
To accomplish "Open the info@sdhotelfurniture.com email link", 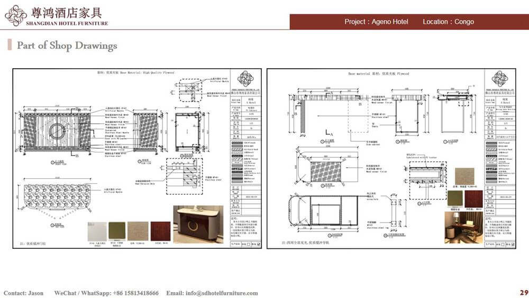I will [212, 293].
